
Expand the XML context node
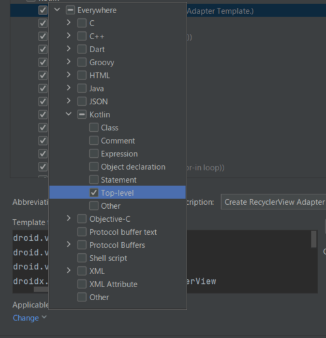(x=68, y=270)
